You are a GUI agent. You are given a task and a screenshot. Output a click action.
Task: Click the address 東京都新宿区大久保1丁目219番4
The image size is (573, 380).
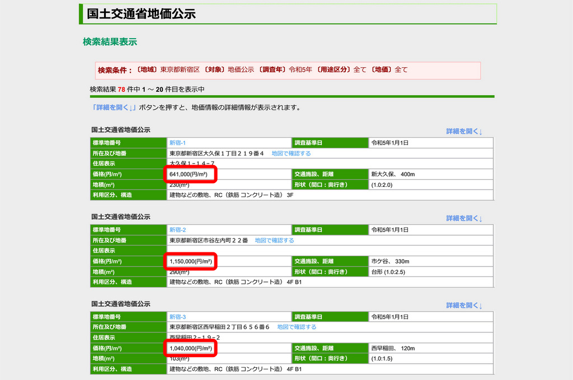(x=217, y=153)
